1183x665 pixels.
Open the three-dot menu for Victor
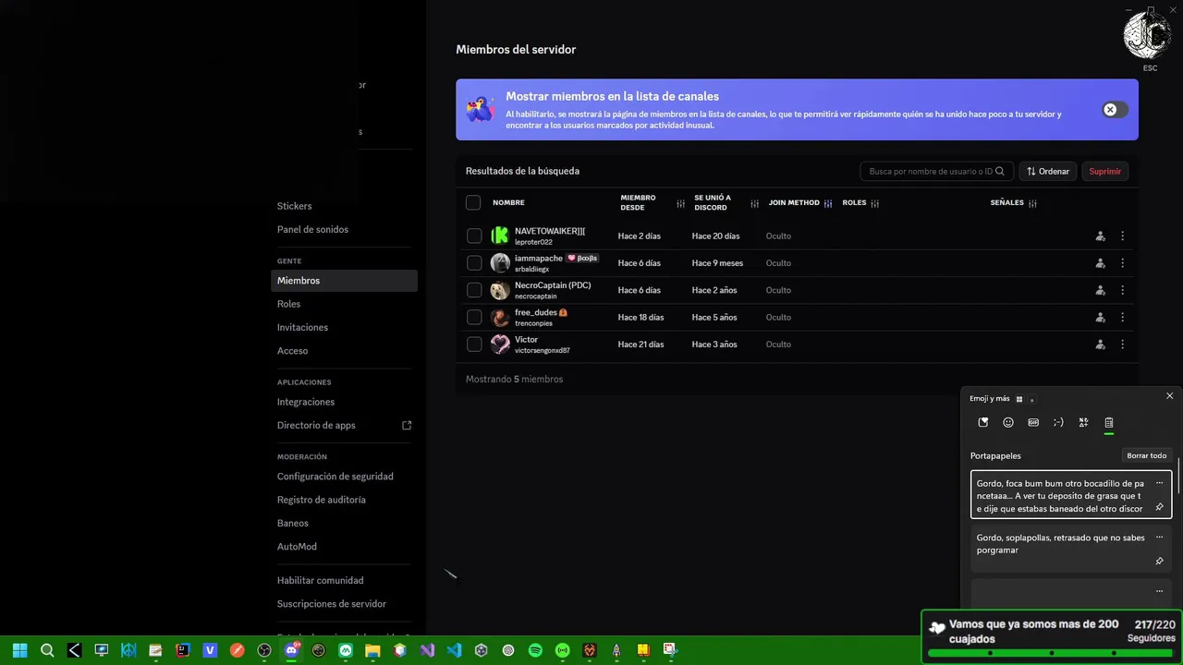(x=1123, y=345)
